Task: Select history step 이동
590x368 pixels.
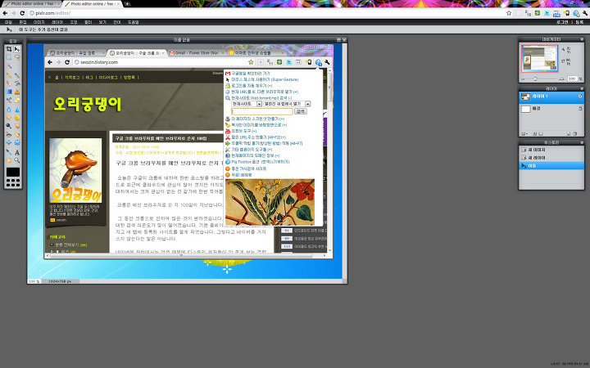Action: tap(551, 165)
